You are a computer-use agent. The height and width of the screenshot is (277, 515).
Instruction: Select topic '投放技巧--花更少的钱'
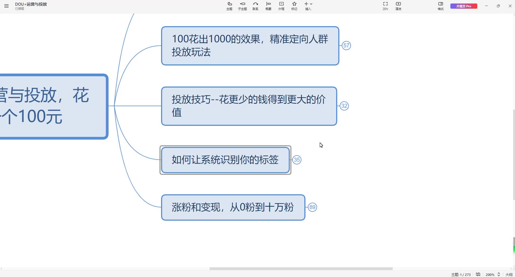click(x=249, y=106)
